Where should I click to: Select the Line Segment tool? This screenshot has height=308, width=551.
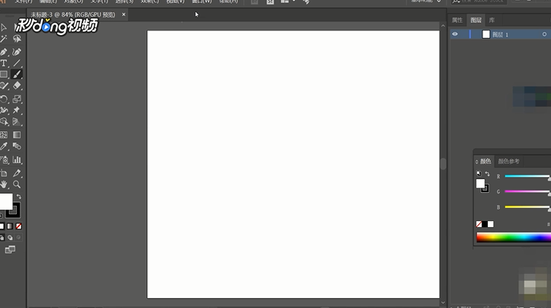(17, 63)
